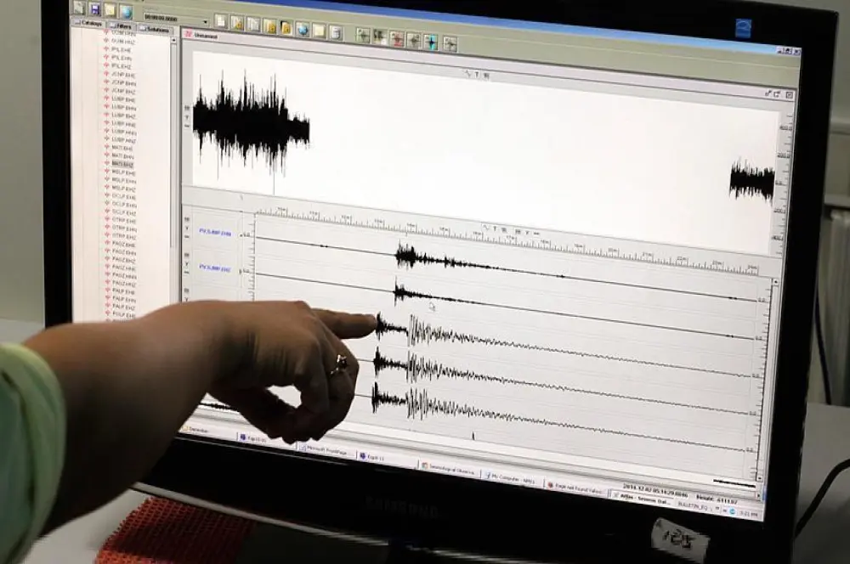Click the cyan highlighted picking tool icon
This screenshot has height=564, width=850.
[x=432, y=42]
